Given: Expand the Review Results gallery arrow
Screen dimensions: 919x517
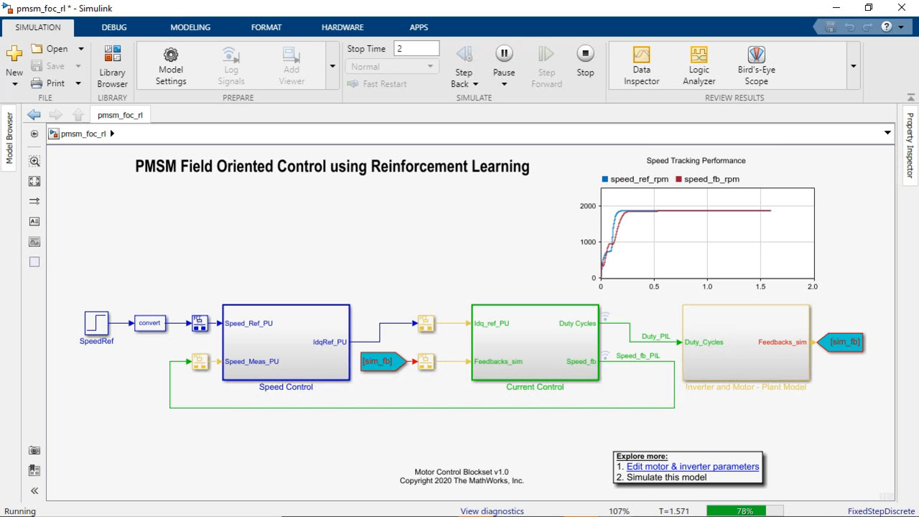Looking at the screenshot, I should coord(853,66).
